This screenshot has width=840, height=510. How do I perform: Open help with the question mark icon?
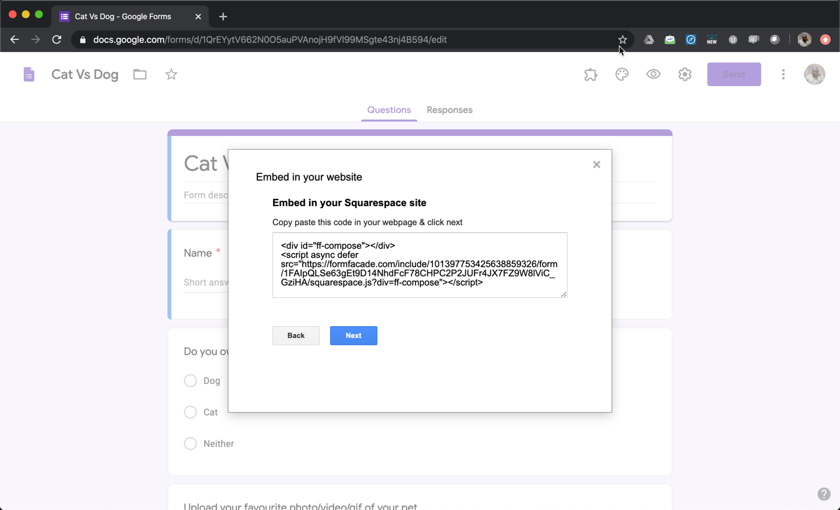coord(824,494)
